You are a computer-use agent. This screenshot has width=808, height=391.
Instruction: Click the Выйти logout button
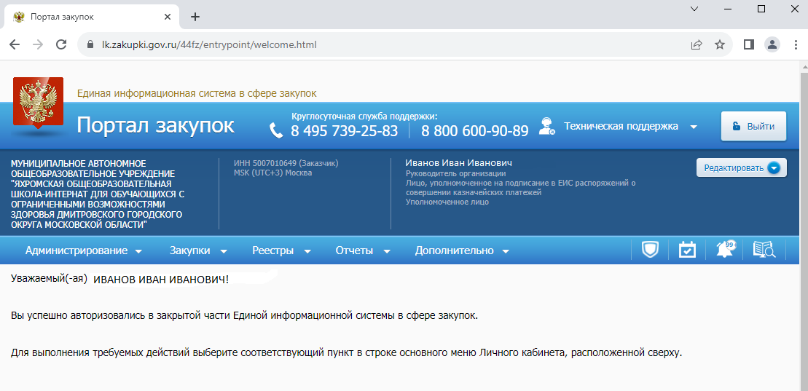pos(753,126)
